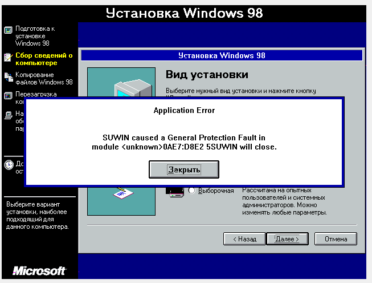Click the Копирование файлов step icon

coord(9,77)
